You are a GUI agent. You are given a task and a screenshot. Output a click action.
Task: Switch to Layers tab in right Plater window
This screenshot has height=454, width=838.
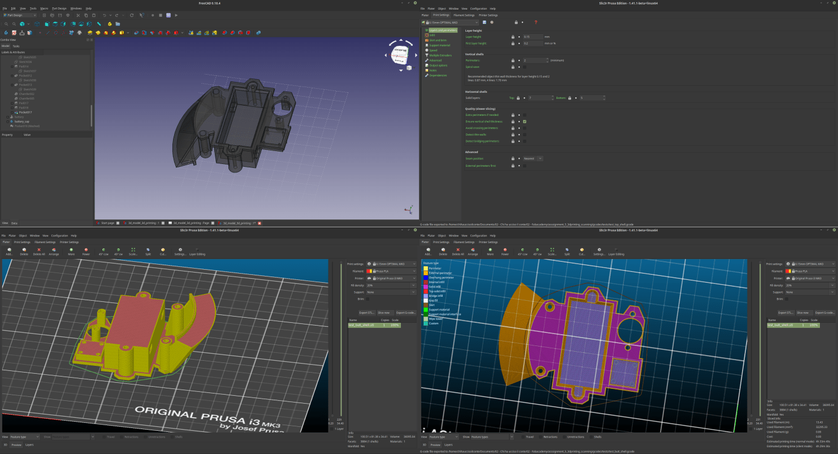448,445
